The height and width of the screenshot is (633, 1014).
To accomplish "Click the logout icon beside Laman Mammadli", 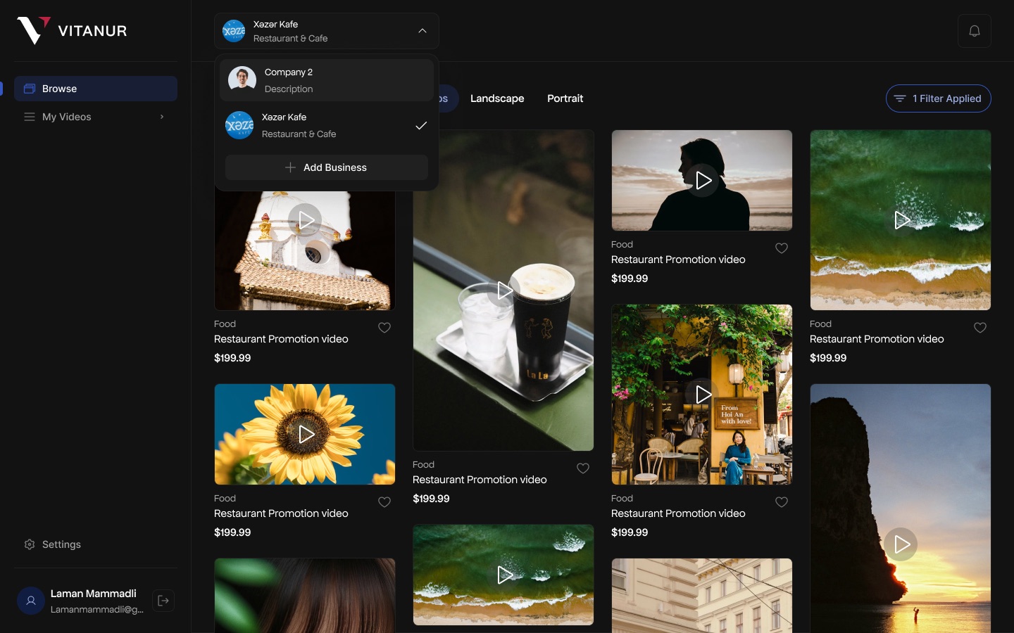I will (x=163, y=601).
